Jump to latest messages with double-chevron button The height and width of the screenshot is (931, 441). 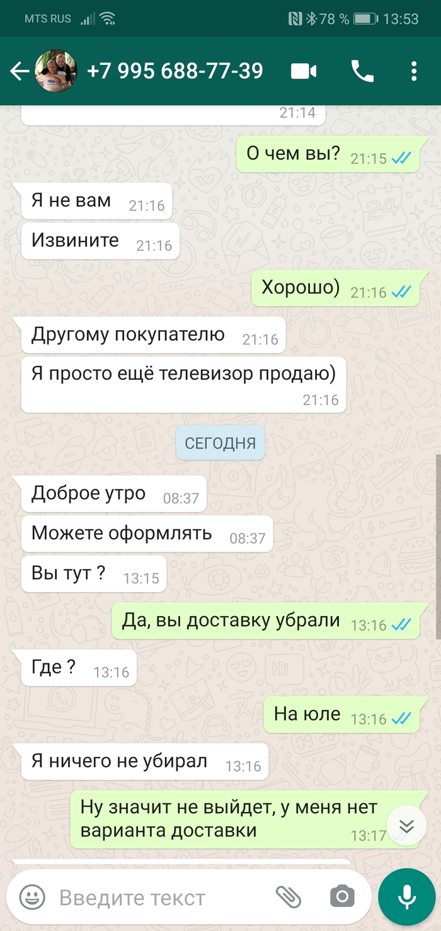tap(407, 826)
